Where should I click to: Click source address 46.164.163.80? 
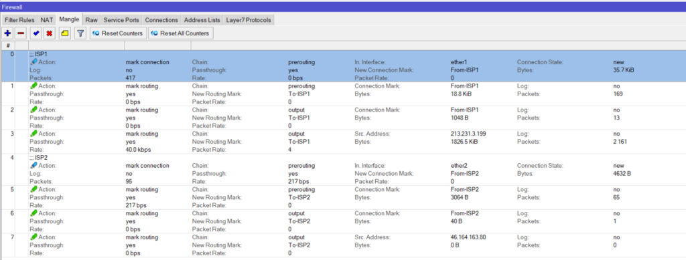point(468,238)
